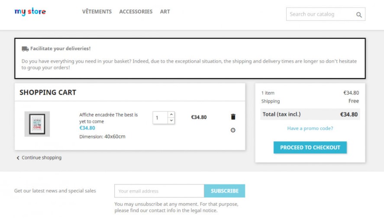Click the Continue shopping link

click(42, 158)
